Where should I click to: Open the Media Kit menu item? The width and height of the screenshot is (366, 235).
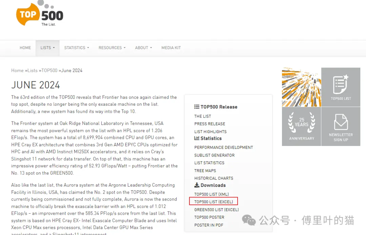pyautogui.click(x=171, y=48)
